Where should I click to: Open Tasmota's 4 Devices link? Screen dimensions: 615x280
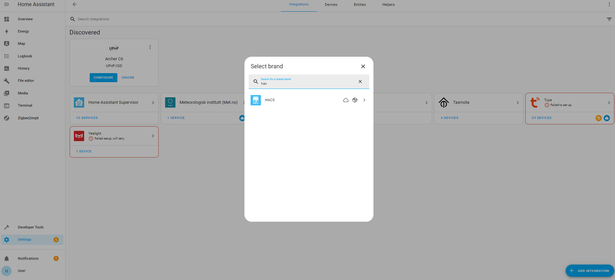click(x=450, y=118)
